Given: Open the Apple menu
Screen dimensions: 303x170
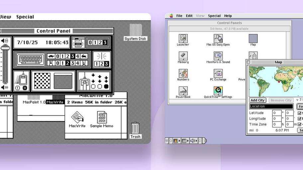Looking at the screenshot, I should point(171,16).
